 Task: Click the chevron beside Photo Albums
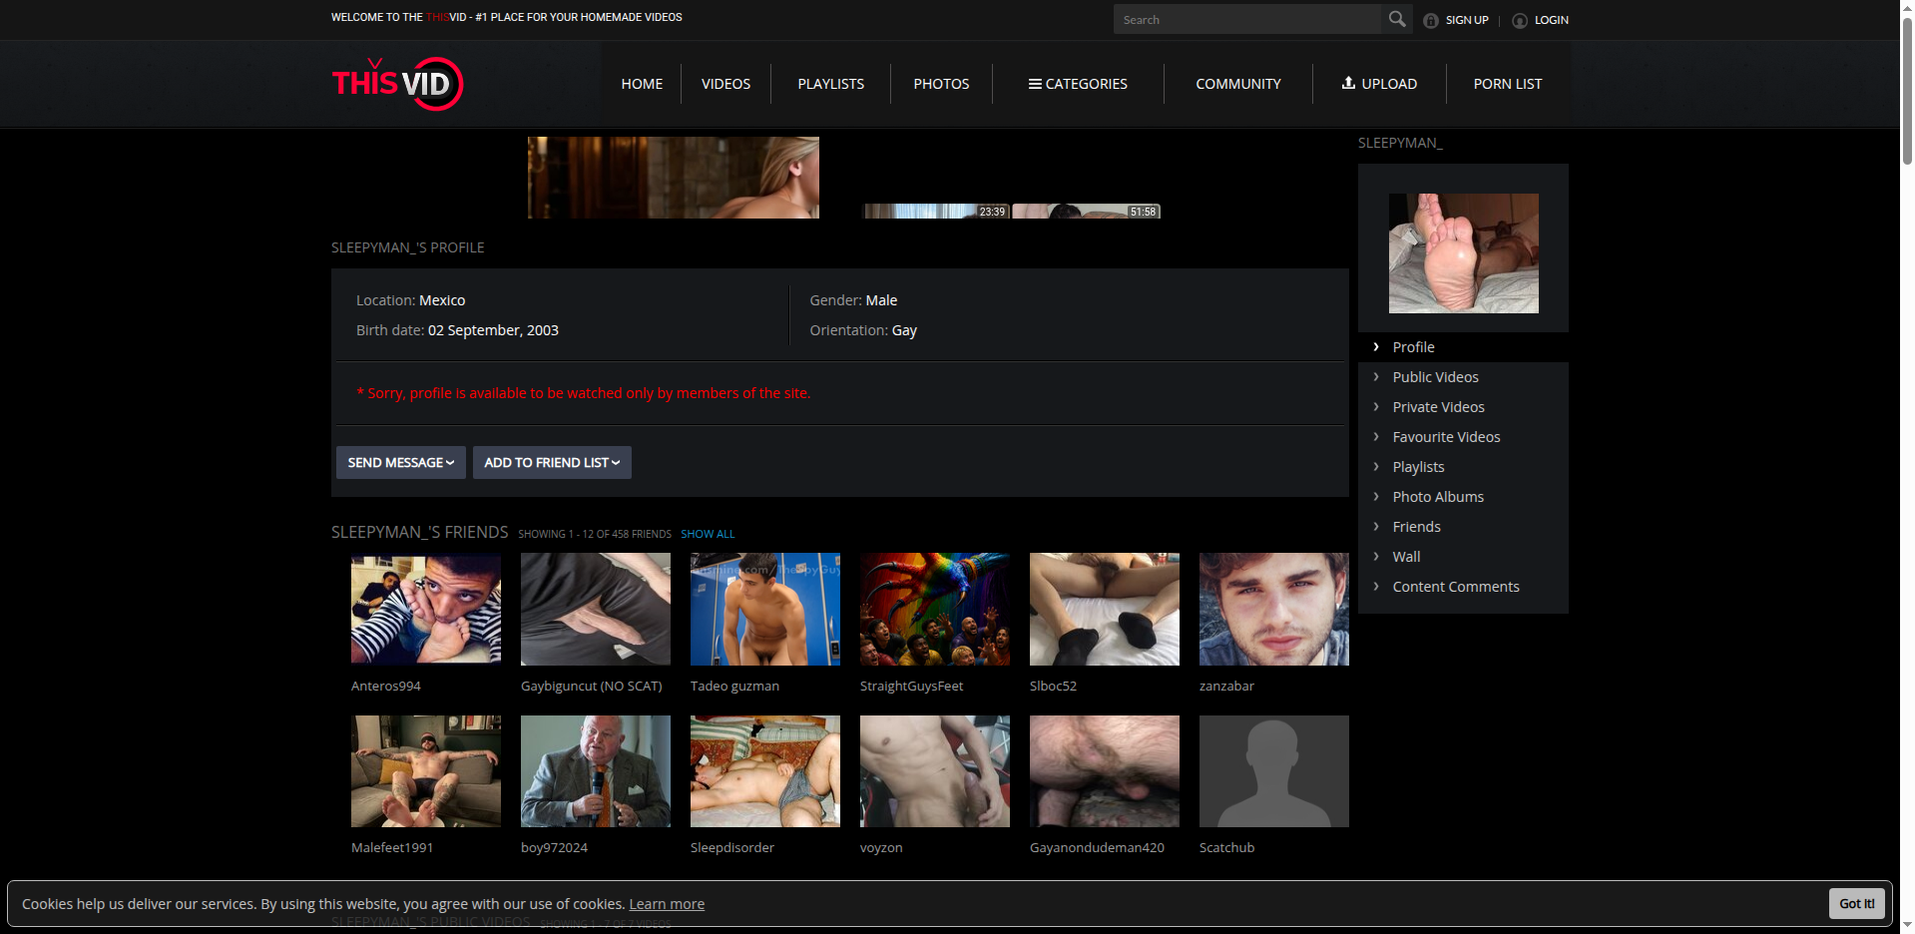click(1376, 497)
